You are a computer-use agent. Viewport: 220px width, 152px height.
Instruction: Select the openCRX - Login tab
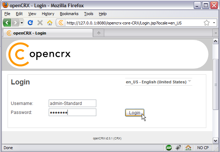click(x=48, y=33)
